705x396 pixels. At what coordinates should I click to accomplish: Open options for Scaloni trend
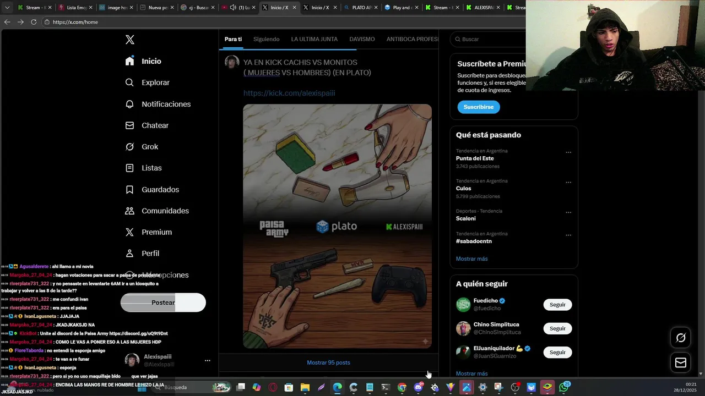[x=568, y=212]
